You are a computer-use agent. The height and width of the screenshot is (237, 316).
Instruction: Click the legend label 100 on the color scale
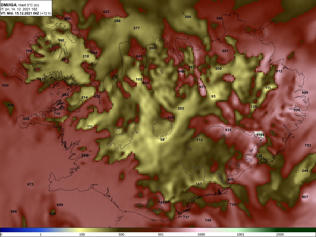tap(82, 234)
